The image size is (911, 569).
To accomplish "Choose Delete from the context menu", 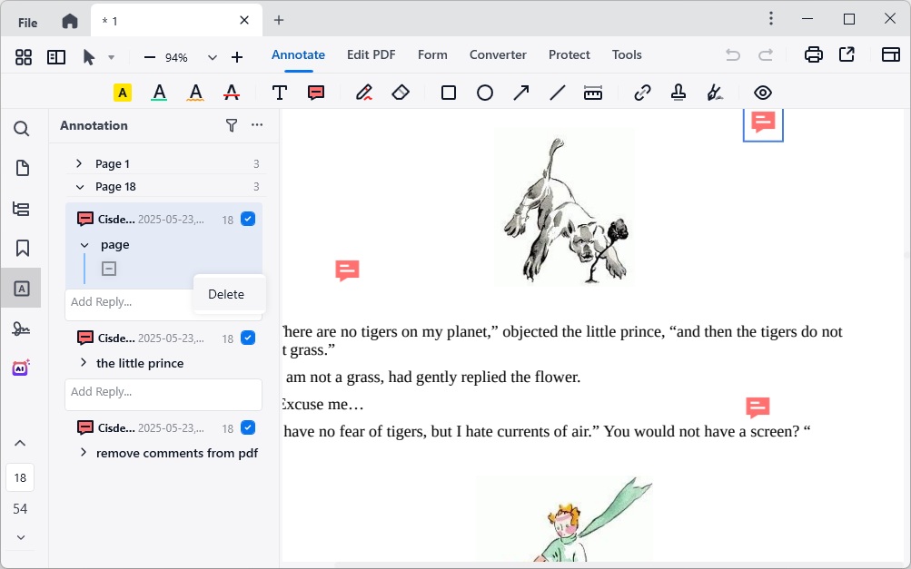I will 226,294.
